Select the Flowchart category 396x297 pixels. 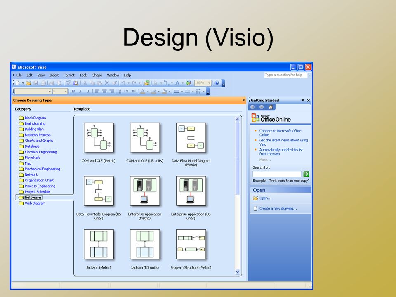click(32, 158)
